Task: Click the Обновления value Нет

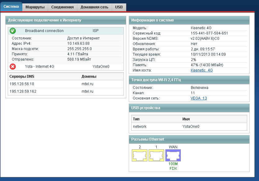Action: (194, 44)
